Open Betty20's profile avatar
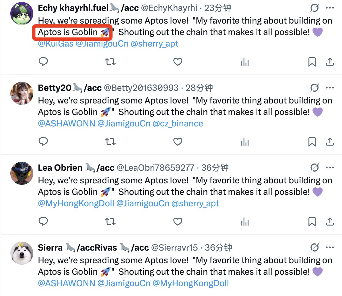 click(22, 93)
